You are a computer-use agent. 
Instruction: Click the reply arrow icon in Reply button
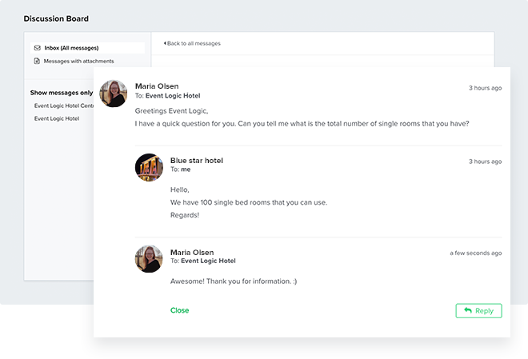[468, 310]
